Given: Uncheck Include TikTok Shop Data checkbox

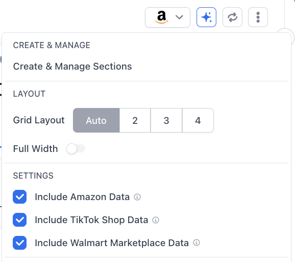Looking at the screenshot, I should pyautogui.click(x=19, y=220).
